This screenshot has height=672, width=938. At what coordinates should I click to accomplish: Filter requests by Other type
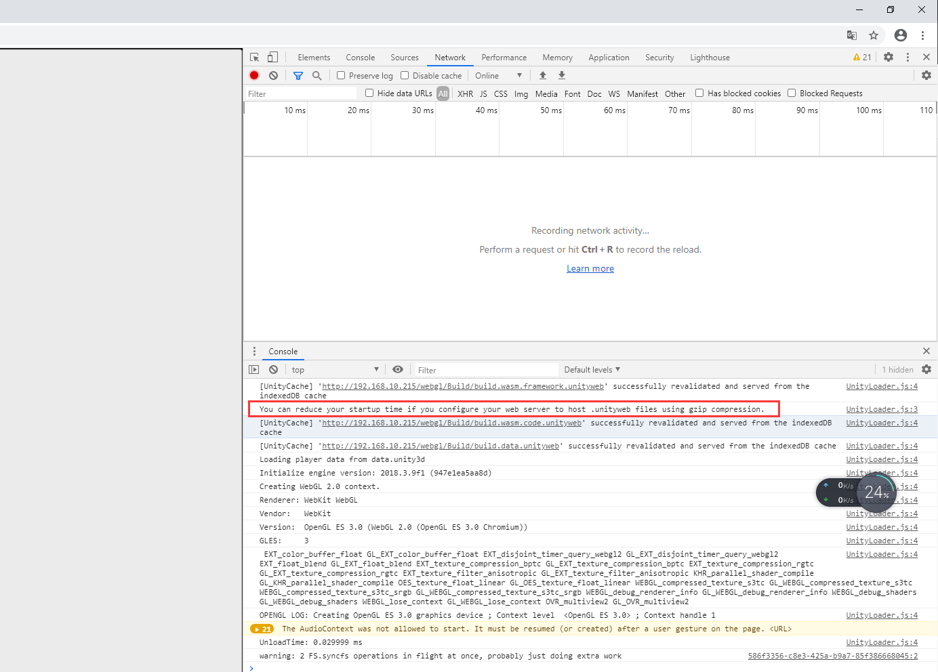[675, 94]
